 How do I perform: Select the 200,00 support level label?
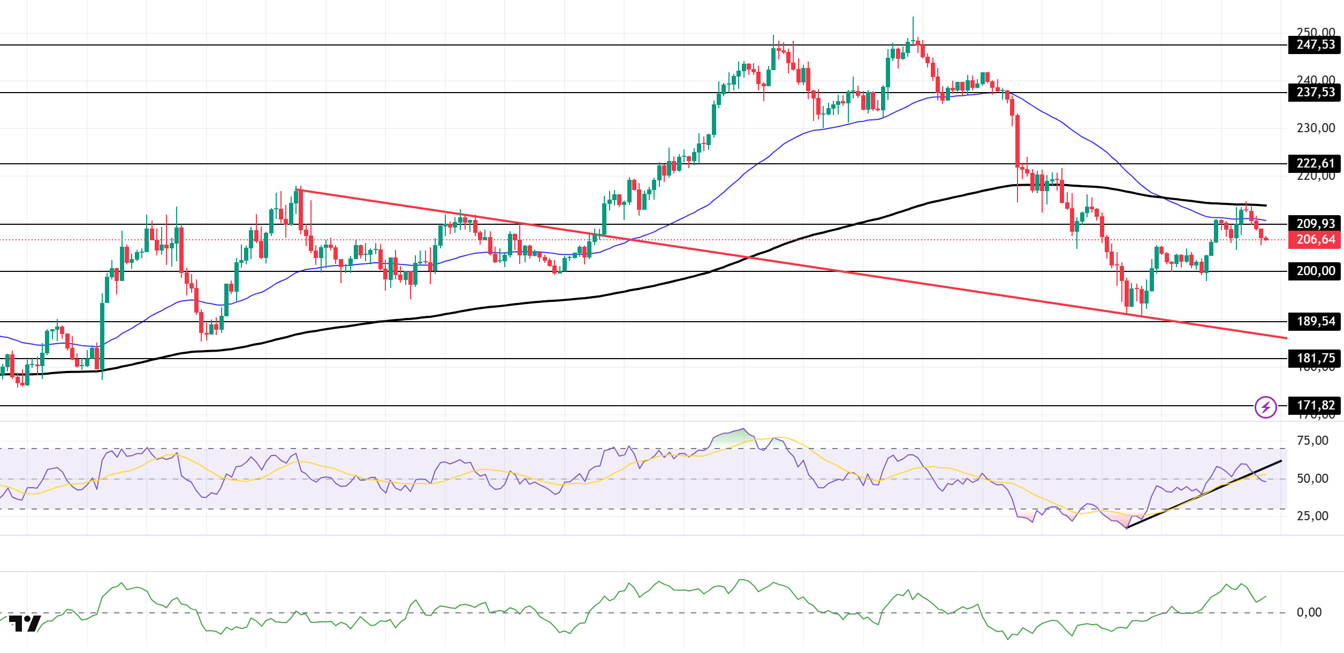coord(1315,271)
